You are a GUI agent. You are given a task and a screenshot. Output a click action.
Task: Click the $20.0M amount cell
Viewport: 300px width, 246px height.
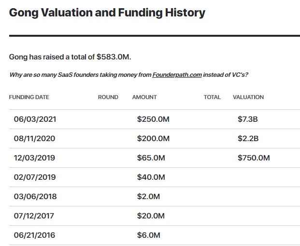(x=151, y=216)
